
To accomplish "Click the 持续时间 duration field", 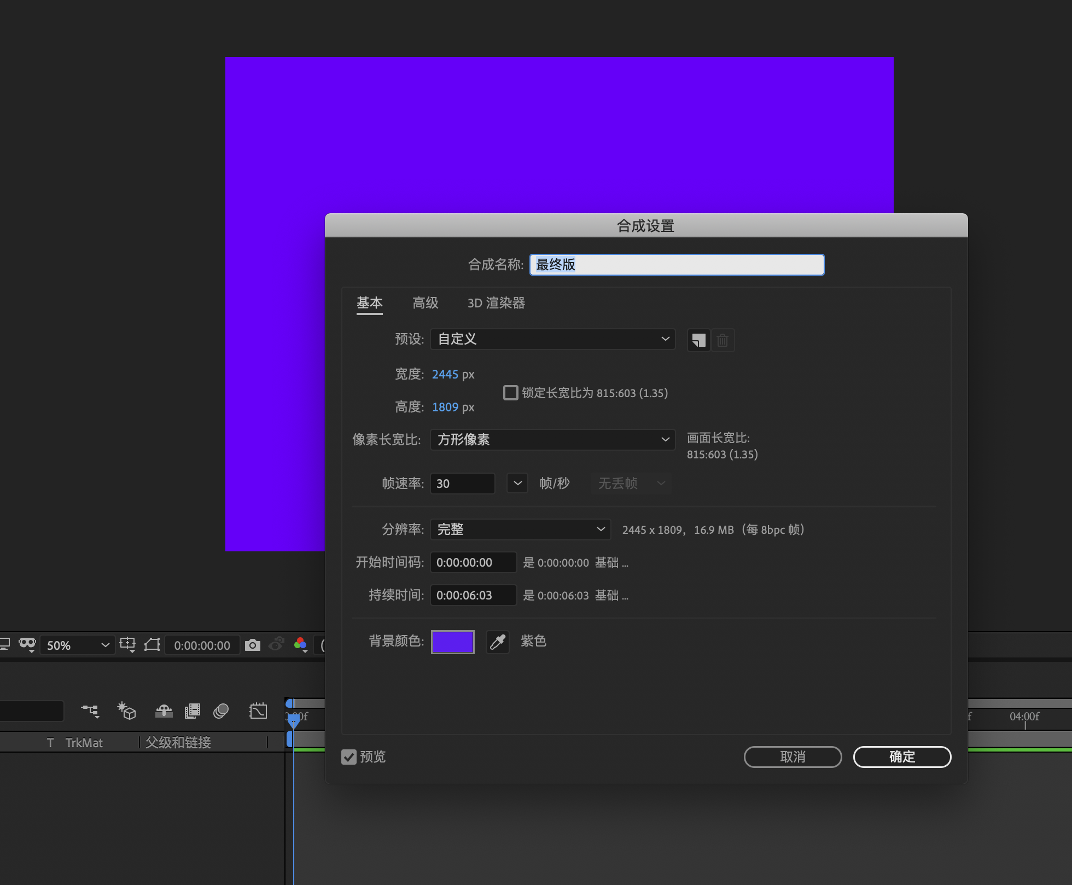I will (x=474, y=595).
